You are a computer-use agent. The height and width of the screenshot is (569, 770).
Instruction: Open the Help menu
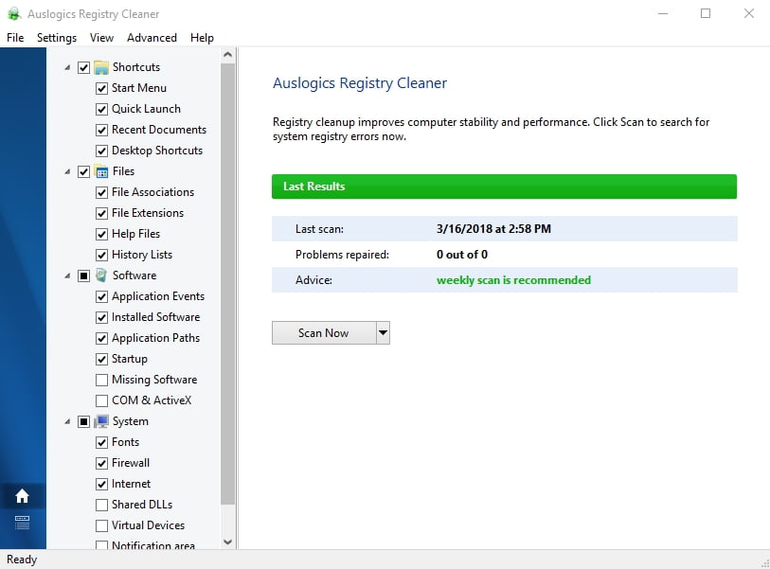pyautogui.click(x=202, y=38)
